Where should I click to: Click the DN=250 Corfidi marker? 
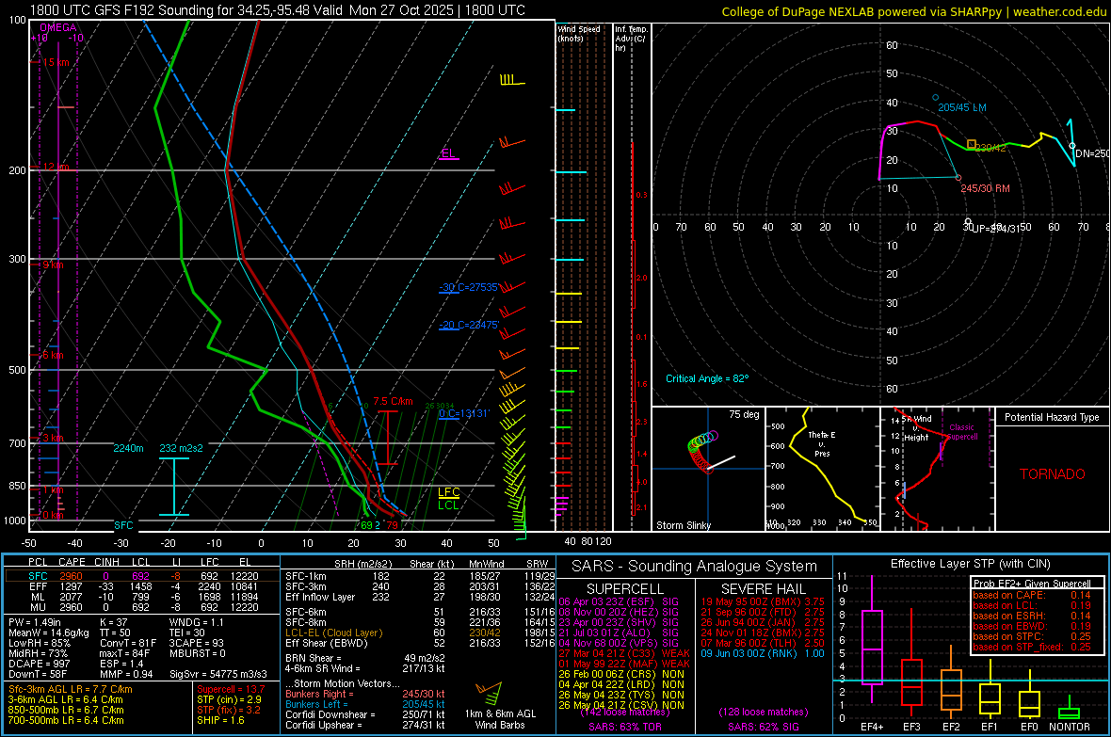[1092, 153]
